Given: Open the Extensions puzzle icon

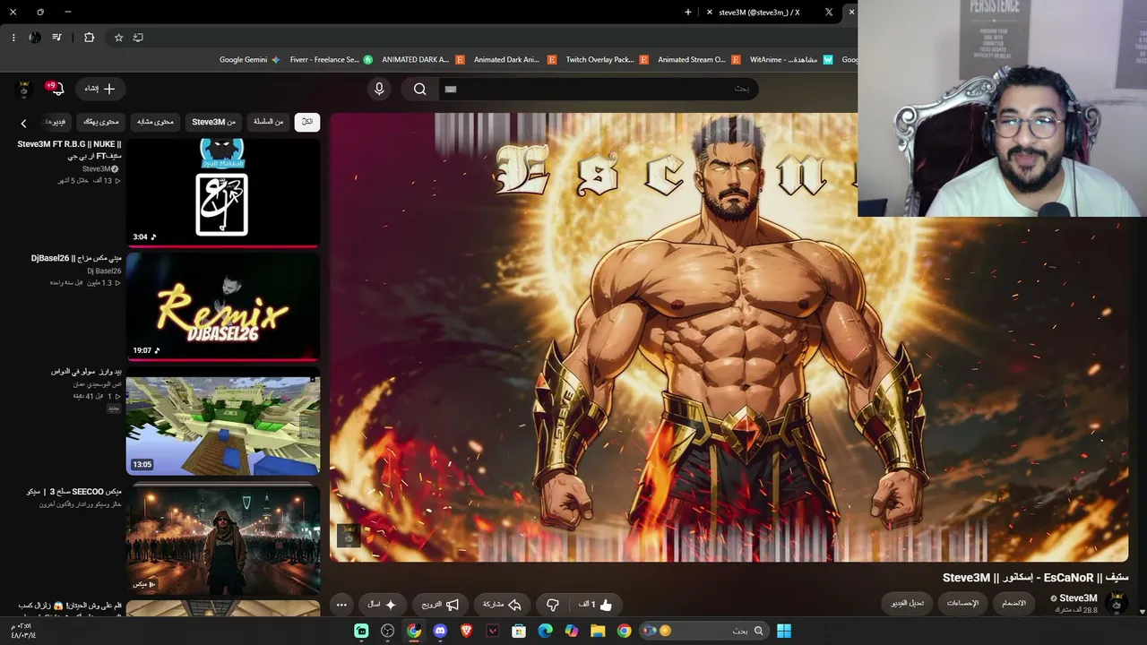Looking at the screenshot, I should (x=89, y=38).
